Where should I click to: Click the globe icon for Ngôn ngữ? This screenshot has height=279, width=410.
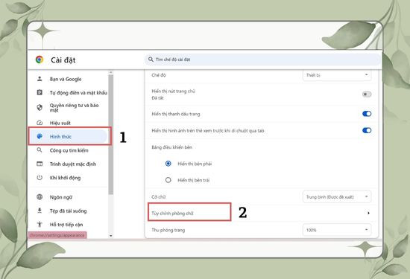point(40,197)
